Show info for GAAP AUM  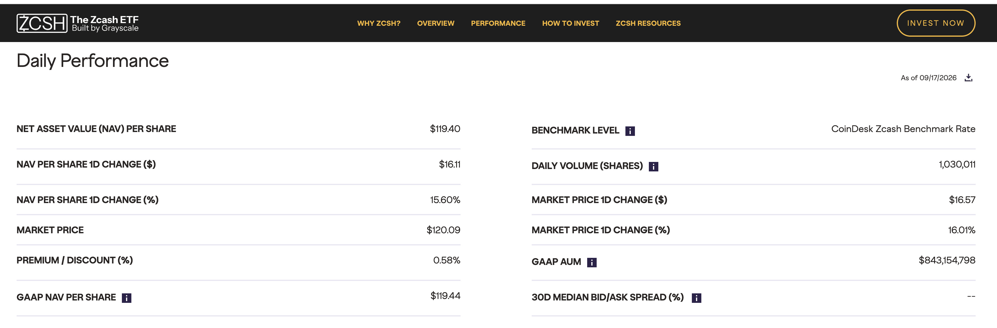[592, 262]
